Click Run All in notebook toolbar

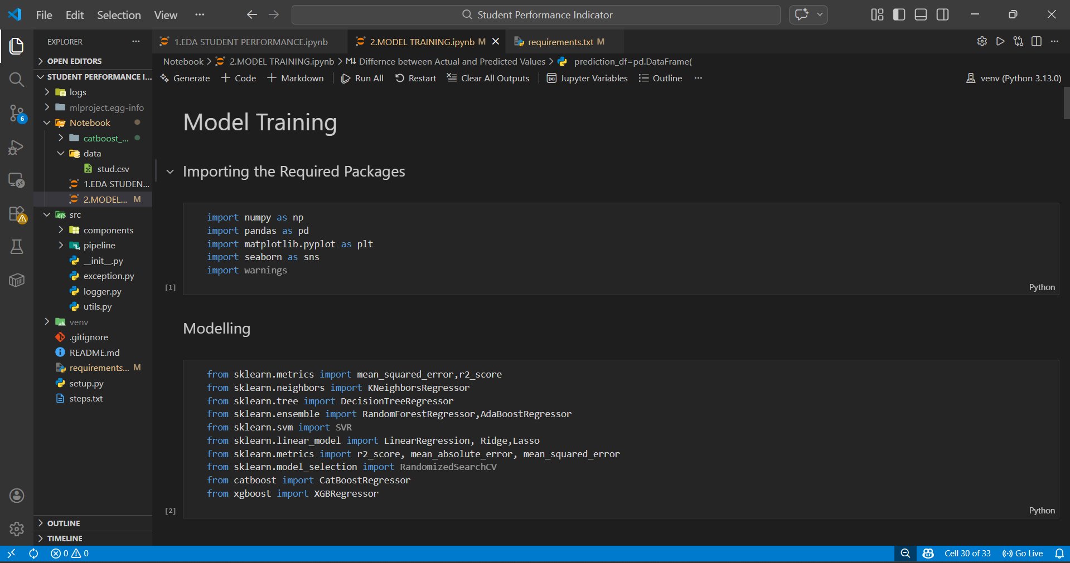pos(362,79)
